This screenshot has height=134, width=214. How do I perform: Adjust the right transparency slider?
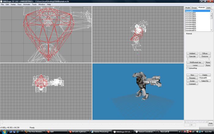coord(209,59)
